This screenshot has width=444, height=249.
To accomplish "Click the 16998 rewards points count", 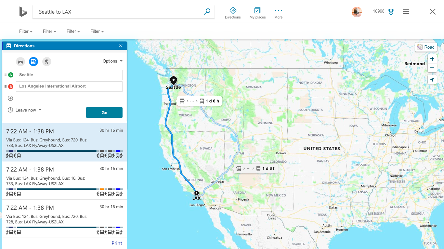I will click(379, 11).
